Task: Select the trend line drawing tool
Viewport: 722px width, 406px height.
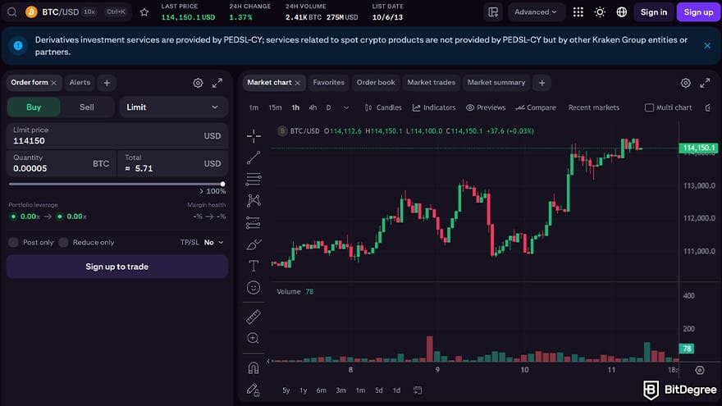Action: [254, 157]
